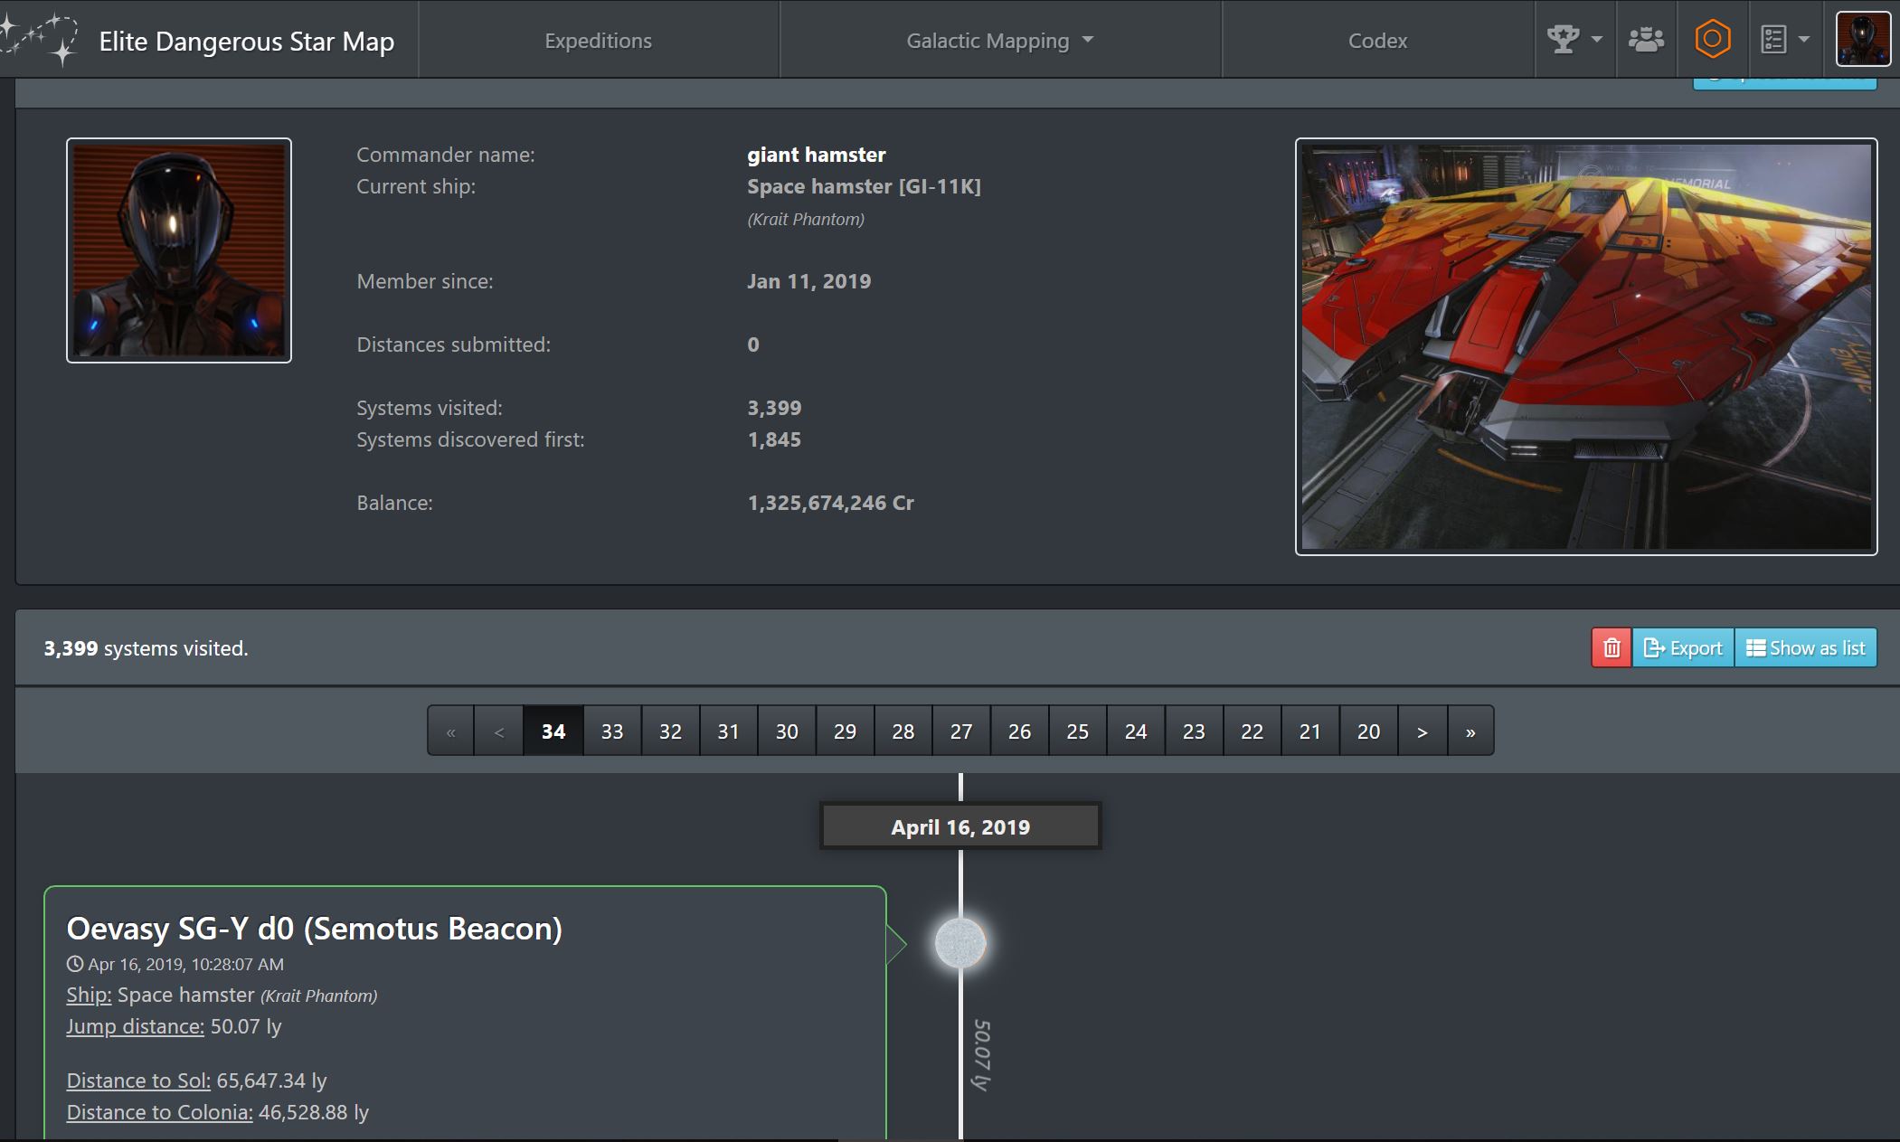The image size is (1900, 1142).
Task: Open the Codex menu
Action: tap(1377, 41)
